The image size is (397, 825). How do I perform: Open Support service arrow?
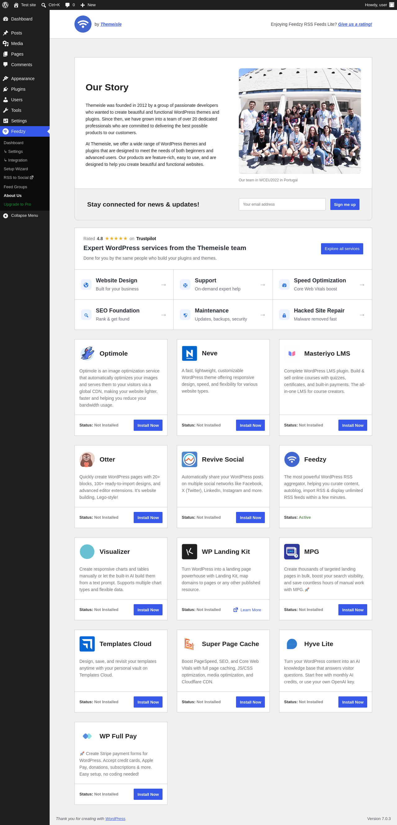coord(263,285)
